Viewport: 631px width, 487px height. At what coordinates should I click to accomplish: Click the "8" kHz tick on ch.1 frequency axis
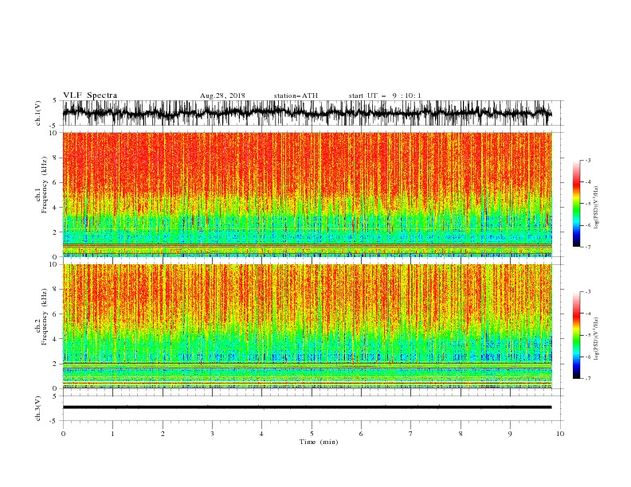[x=55, y=158]
